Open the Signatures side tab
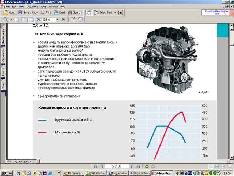Screen dimensions: 234x176 pyautogui.click(x=3, y=55)
